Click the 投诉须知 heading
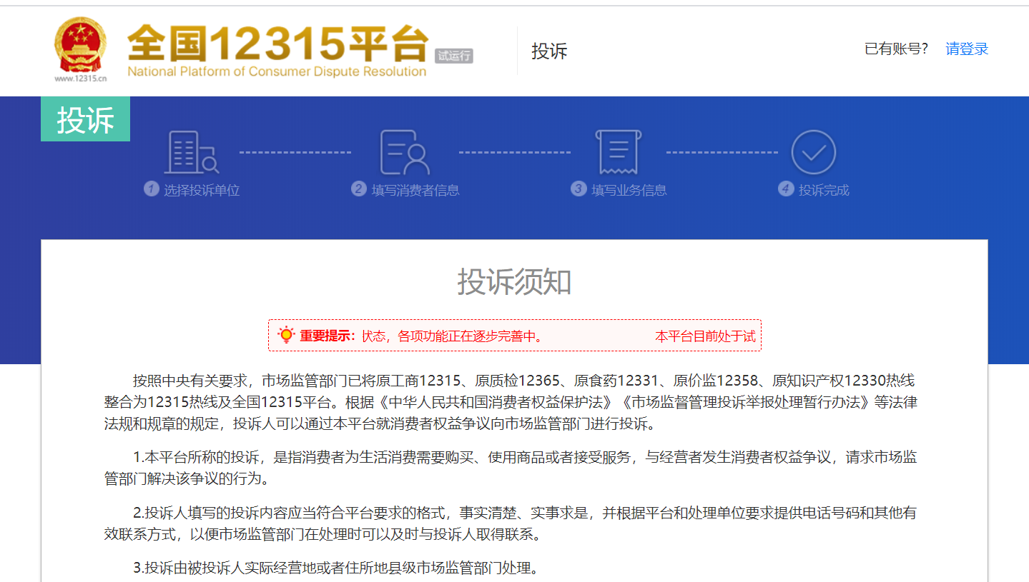 pyautogui.click(x=514, y=282)
